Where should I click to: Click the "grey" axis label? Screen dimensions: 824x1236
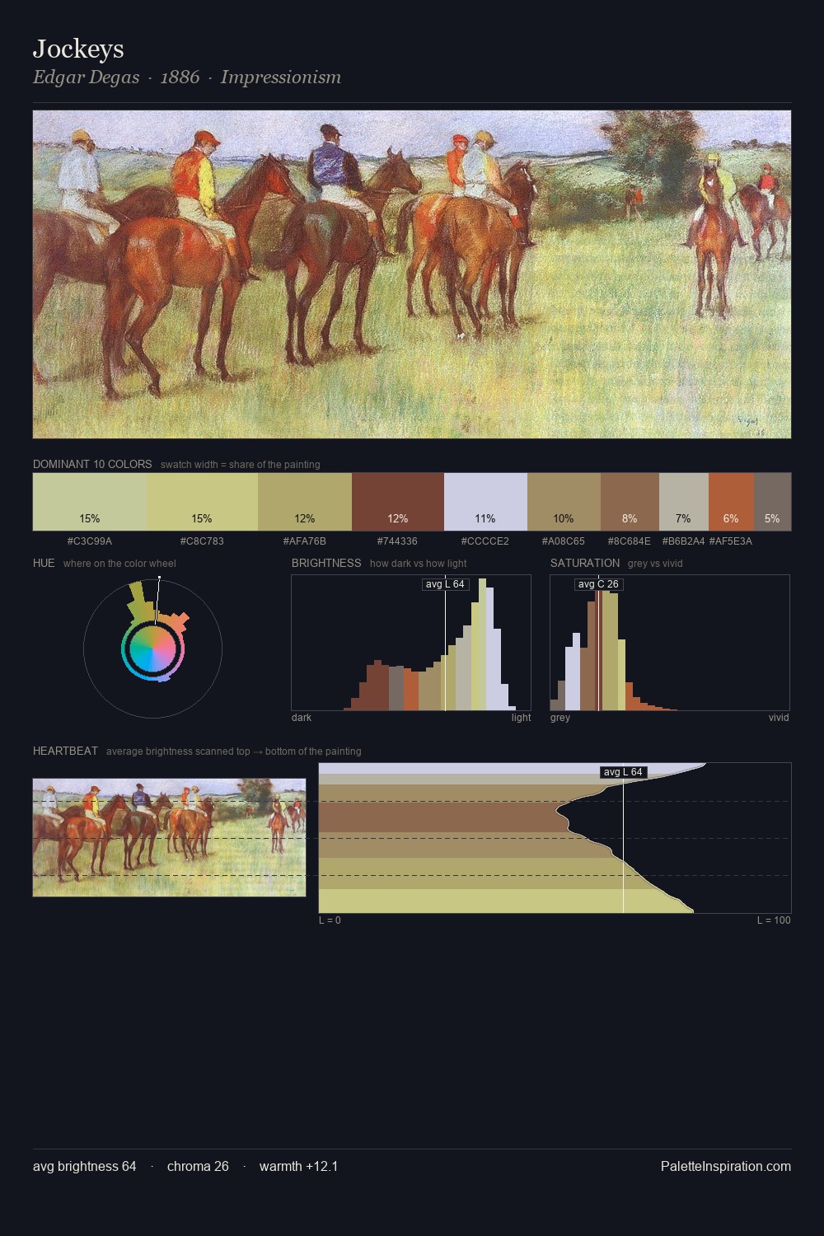click(x=560, y=718)
